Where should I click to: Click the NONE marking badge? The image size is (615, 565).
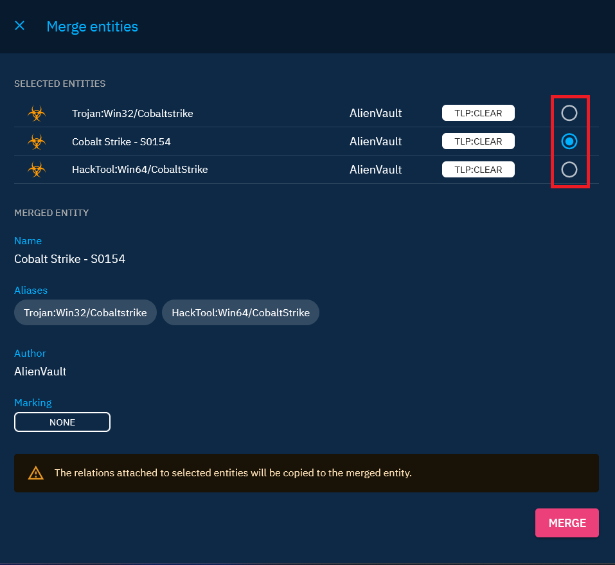pos(62,422)
